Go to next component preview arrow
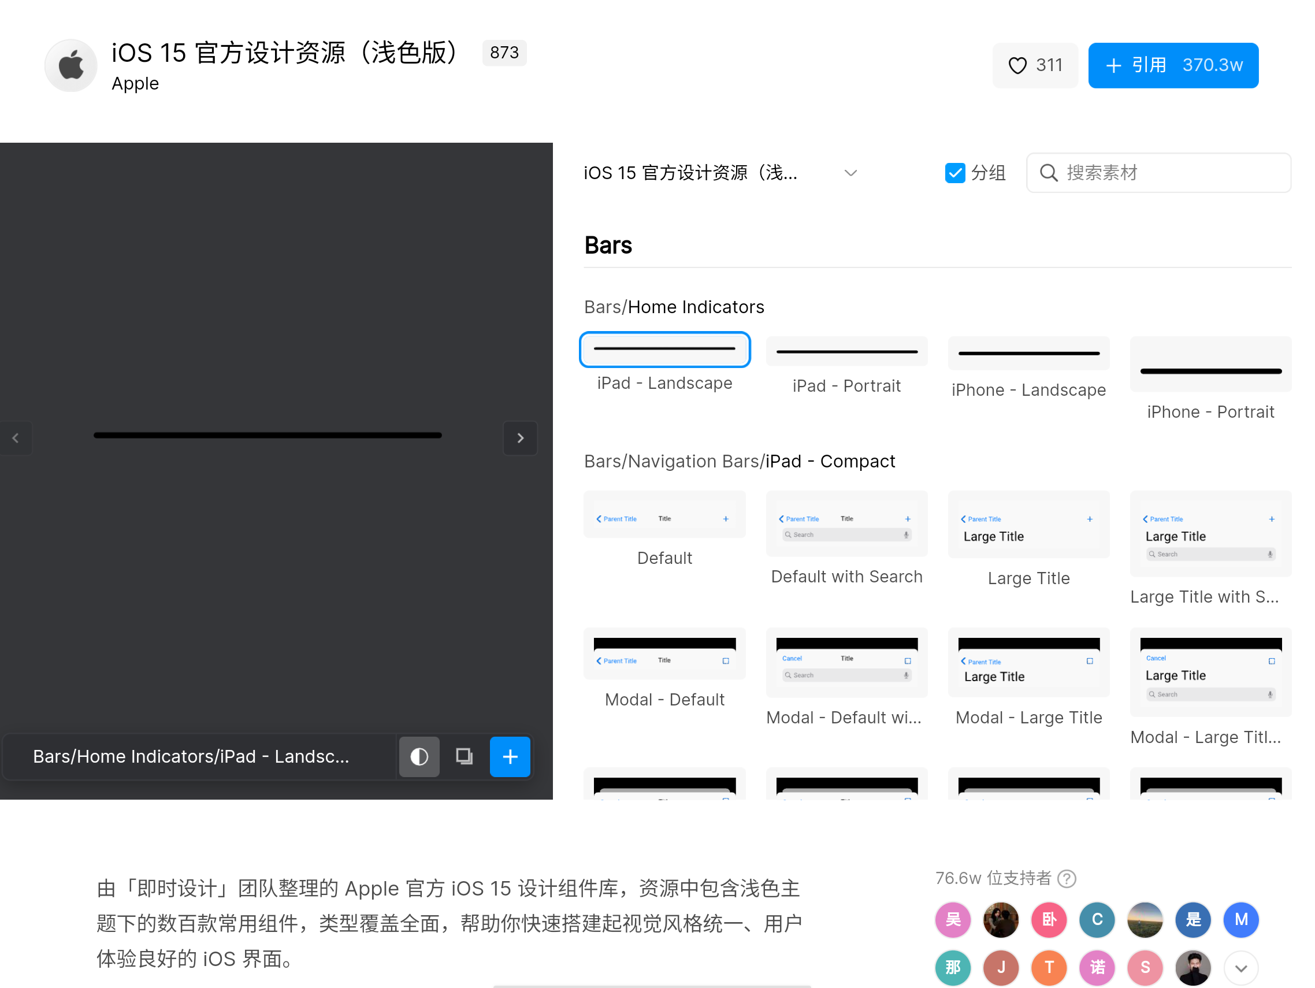Image resolution: width=1315 pixels, height=988 pixels. click(520, 438)
